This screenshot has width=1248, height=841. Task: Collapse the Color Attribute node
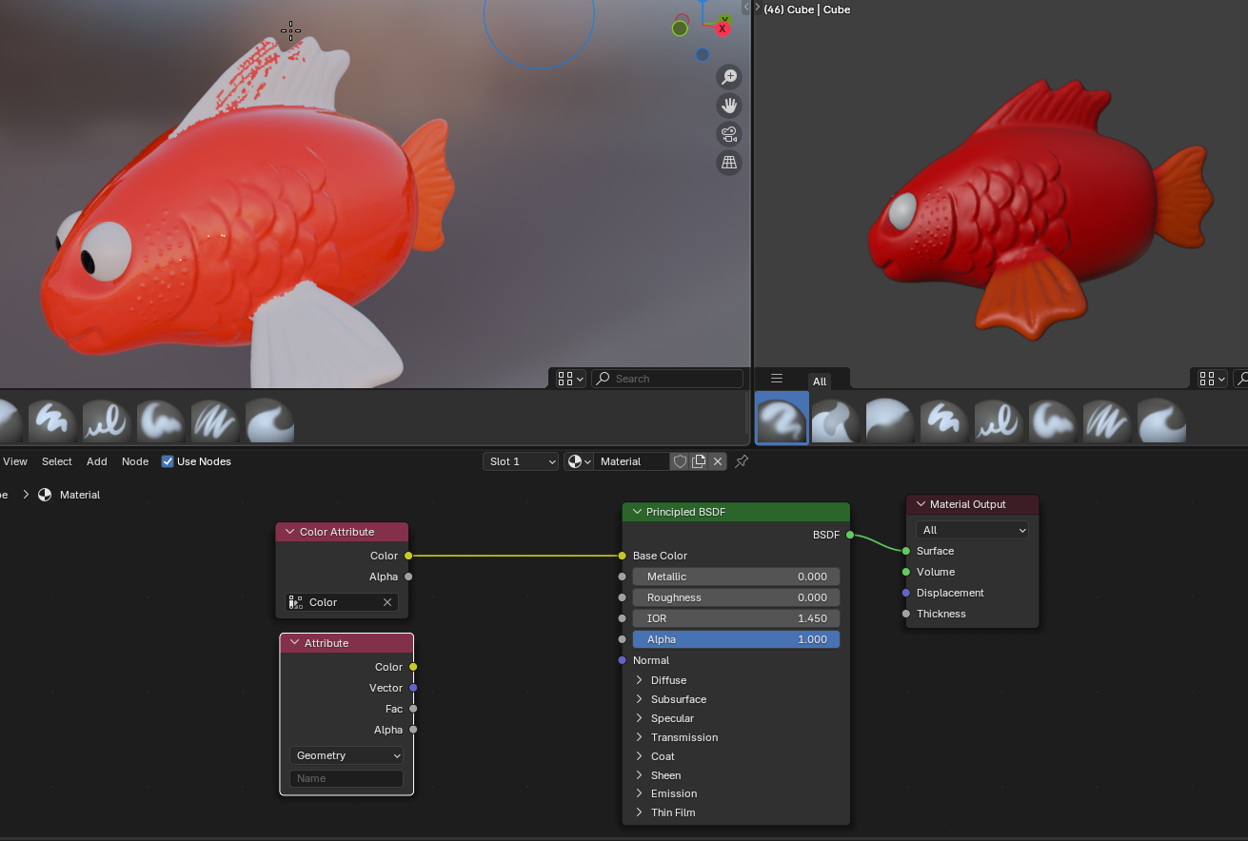289,532
